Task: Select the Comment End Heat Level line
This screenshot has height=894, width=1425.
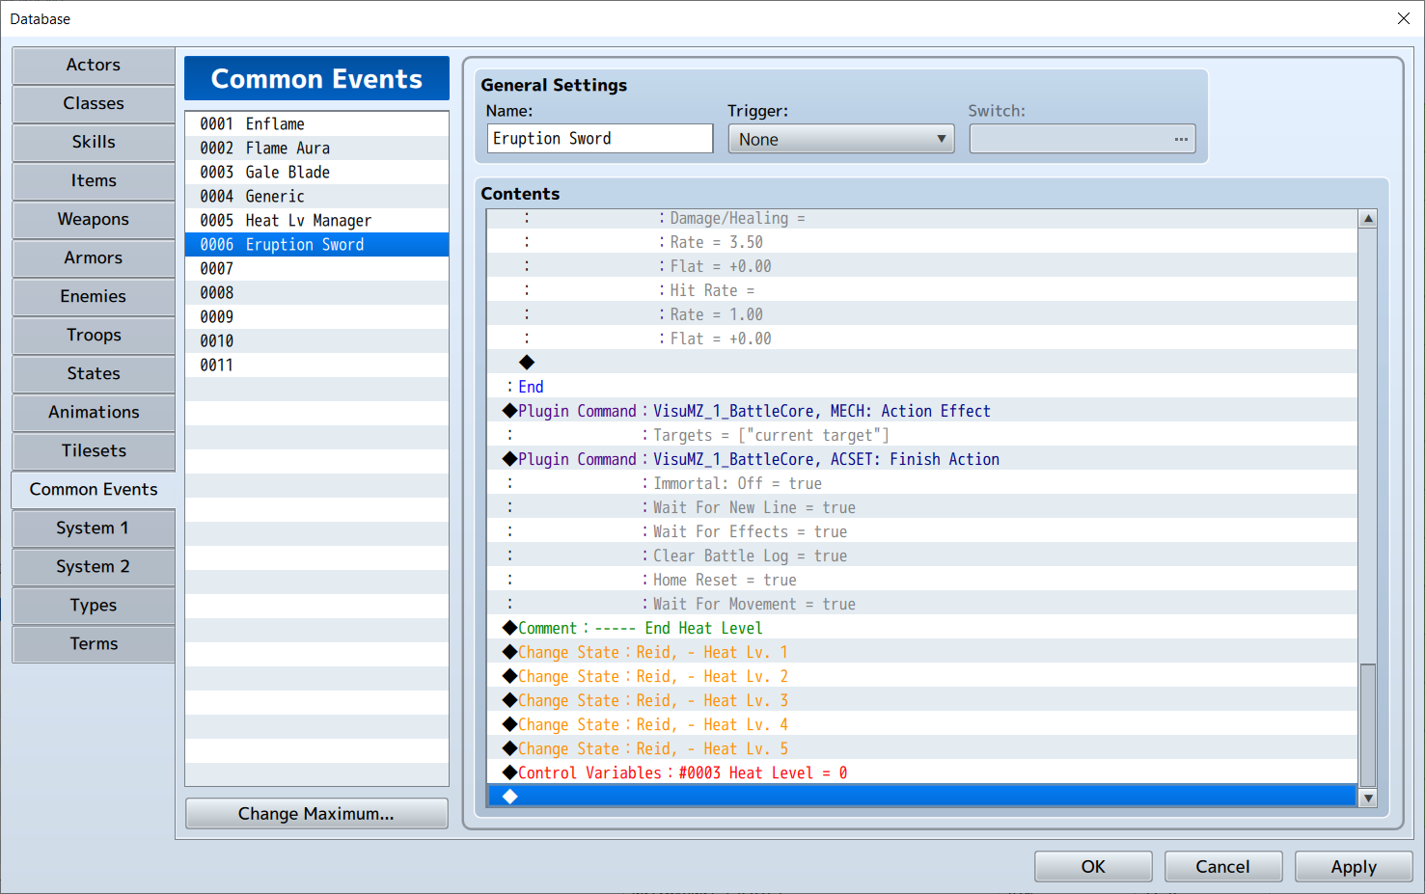Action: click(922, 628)
